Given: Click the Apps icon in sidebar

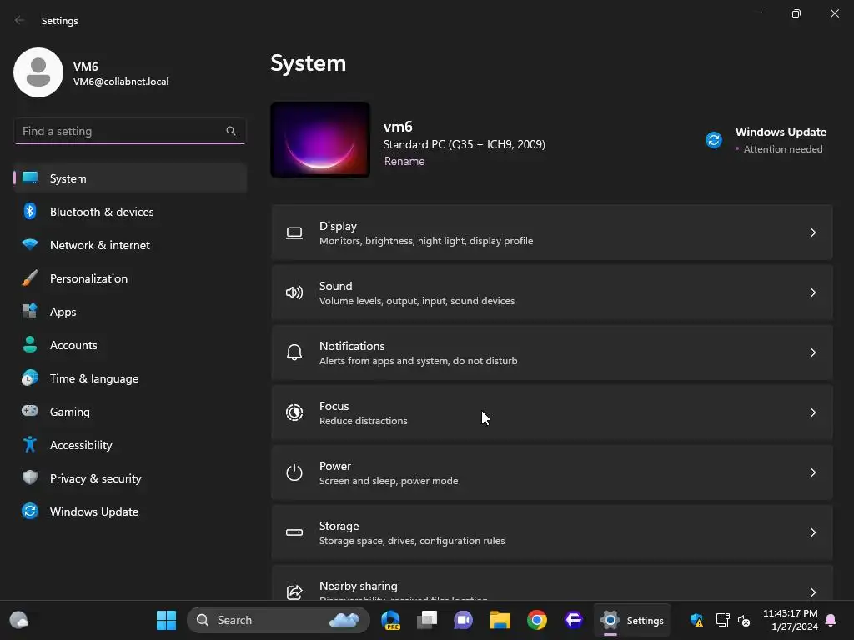Looking at the screenshot, I should coord(30,312).
